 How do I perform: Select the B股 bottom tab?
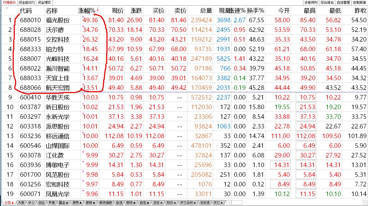52,203
